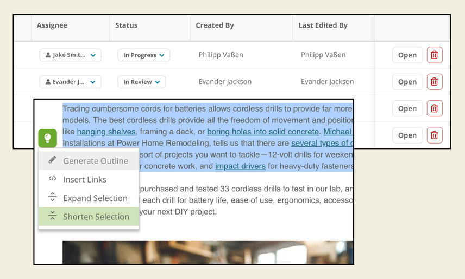The width and height of the screenshot is (465, 279).
Task: Open the Evander Jackson assignee dropdown
Action: click(70, 82)
